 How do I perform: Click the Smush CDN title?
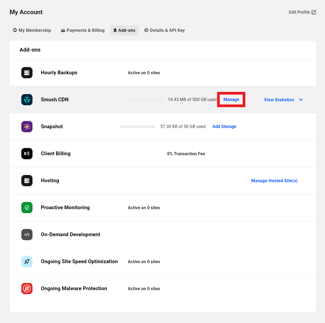click(x=55, y=100)
